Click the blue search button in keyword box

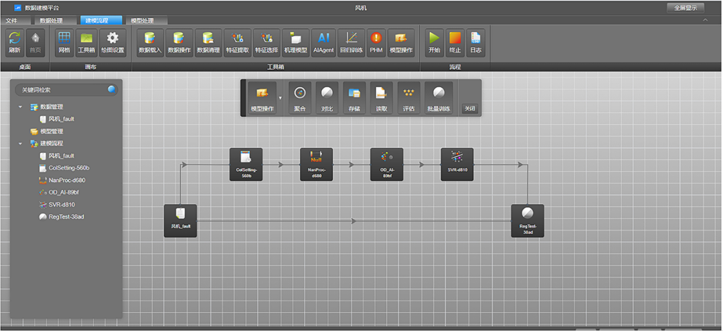(112, 90)
